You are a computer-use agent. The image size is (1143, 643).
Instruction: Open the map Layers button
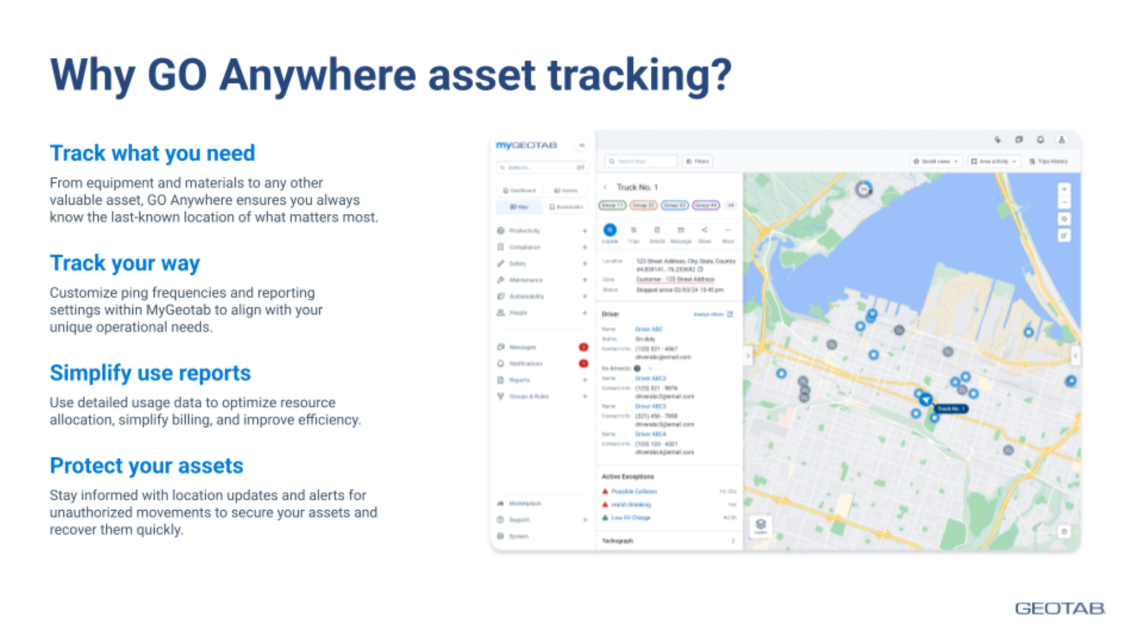tap(760, 526)
